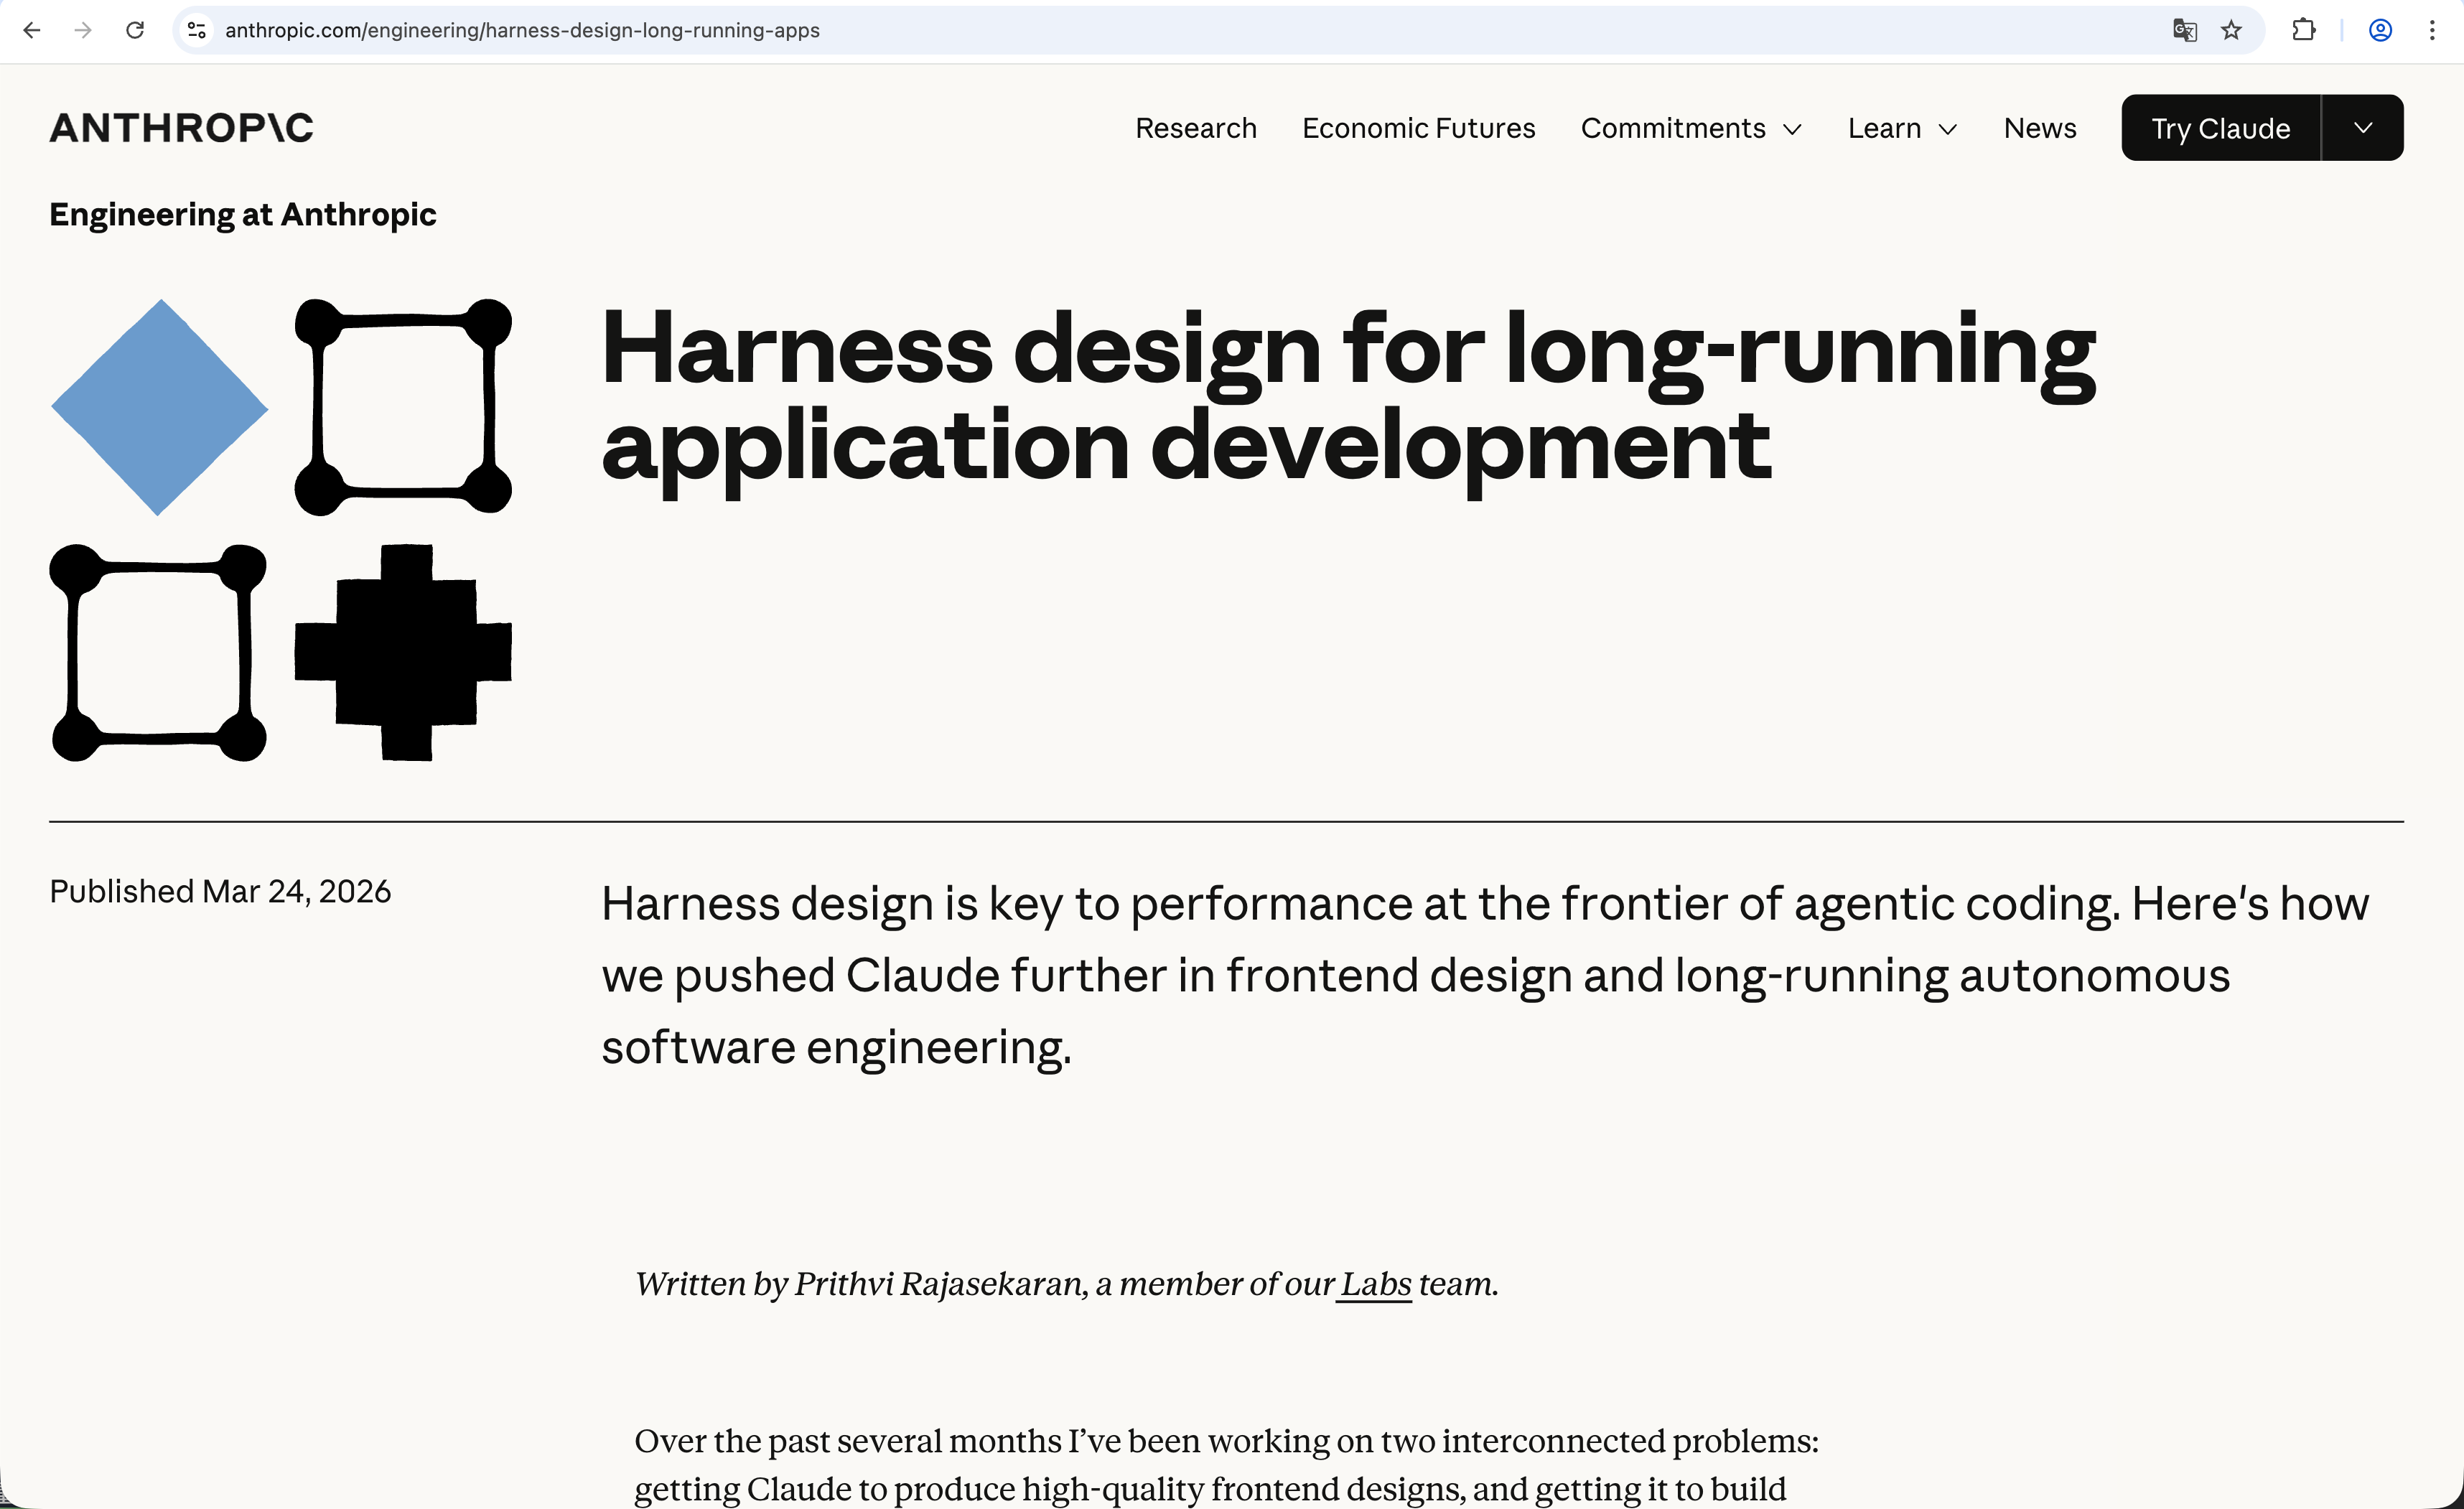The width and height of the screenshot is (2464, 1509).
Task: Go back to the previous page
Action: click(31, 30)
